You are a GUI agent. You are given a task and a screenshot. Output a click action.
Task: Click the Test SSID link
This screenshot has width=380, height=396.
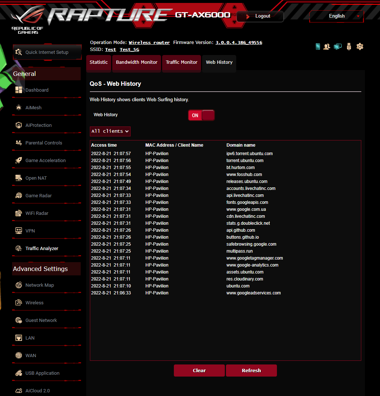[110, 49]
